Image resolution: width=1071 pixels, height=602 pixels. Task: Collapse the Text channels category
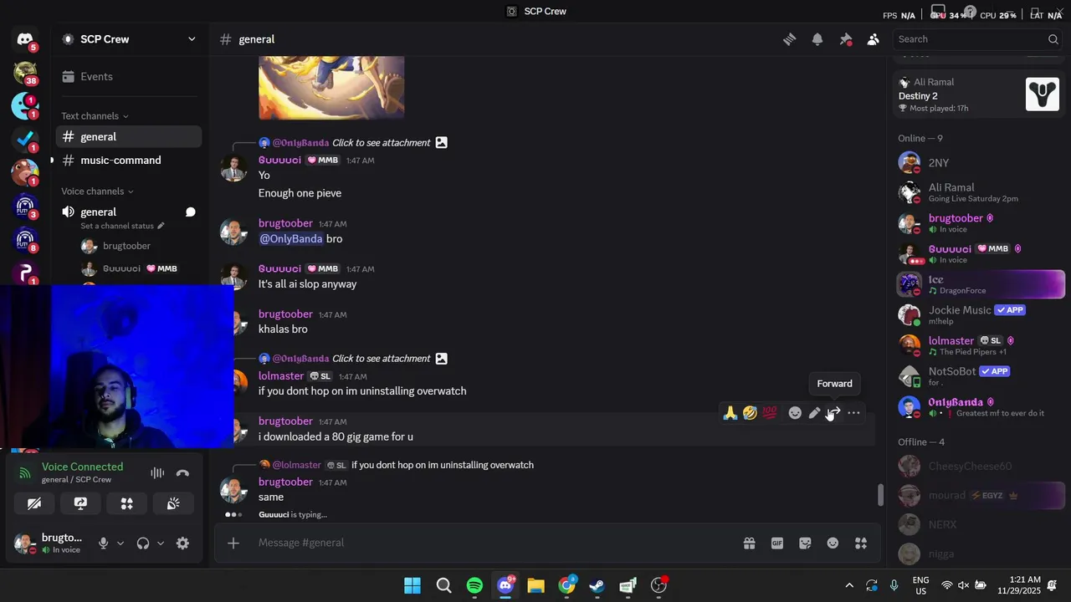(x=95, y=116)
